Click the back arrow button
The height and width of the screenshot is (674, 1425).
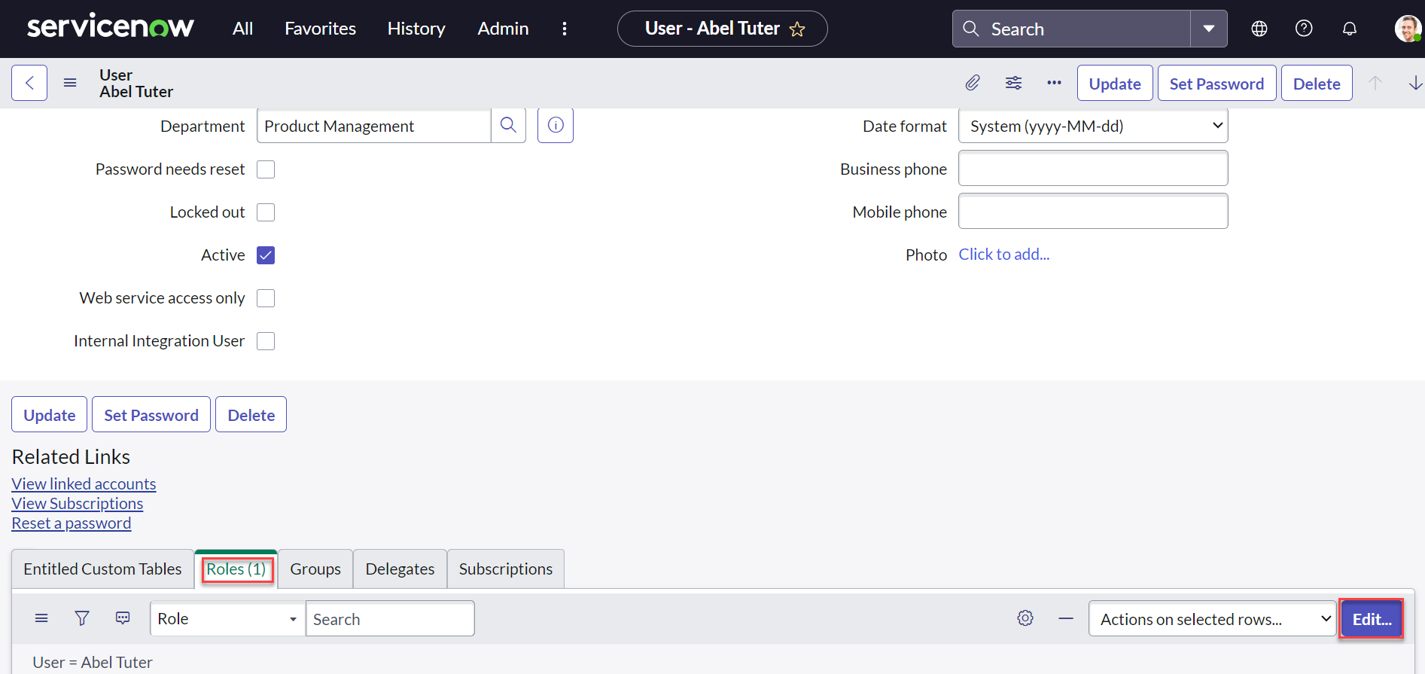click(x=29, y=83)
